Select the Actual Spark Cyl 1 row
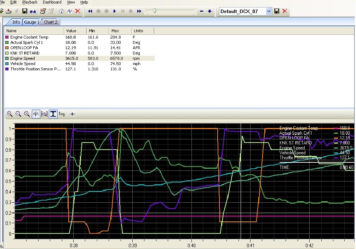 (x=80, y=42)
